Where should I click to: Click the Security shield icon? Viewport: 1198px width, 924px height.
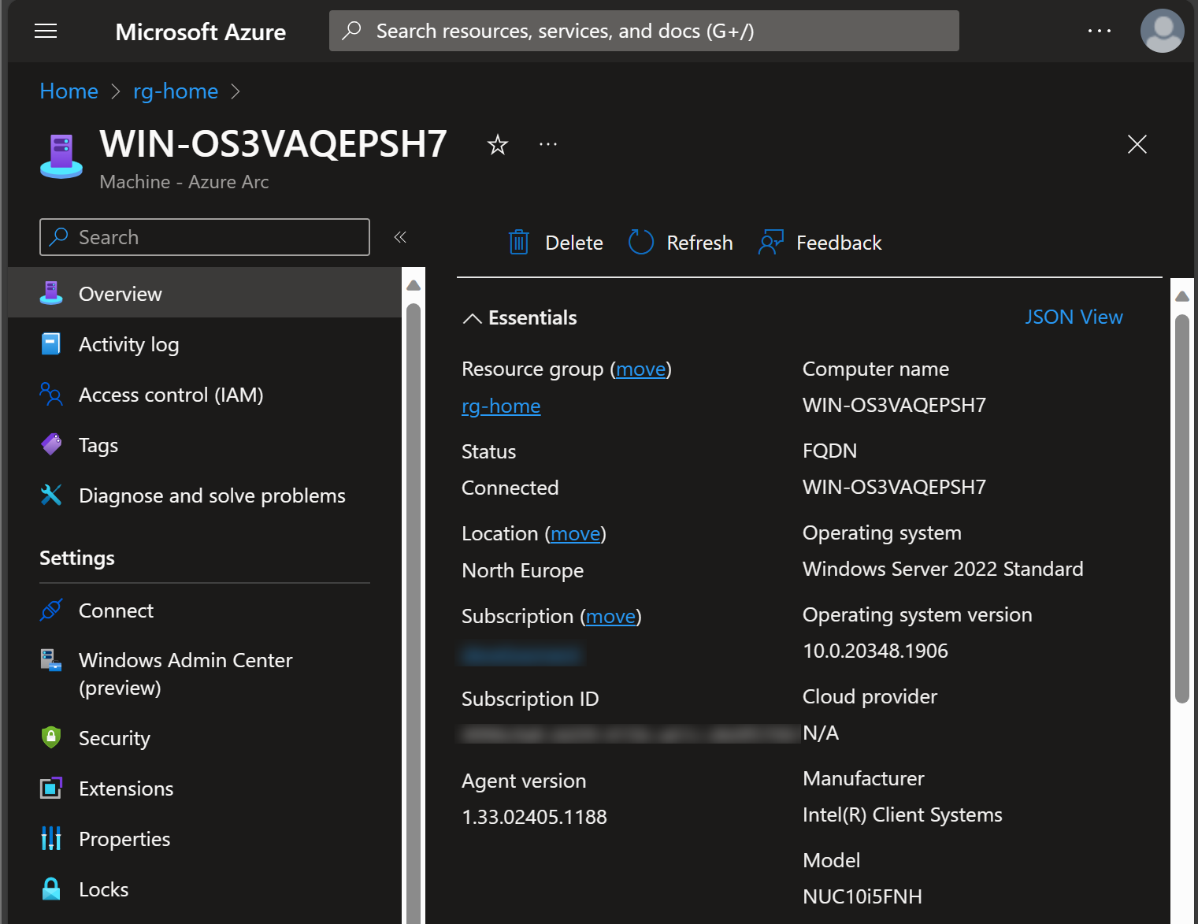pyautogui.click(x=51, y=737)
